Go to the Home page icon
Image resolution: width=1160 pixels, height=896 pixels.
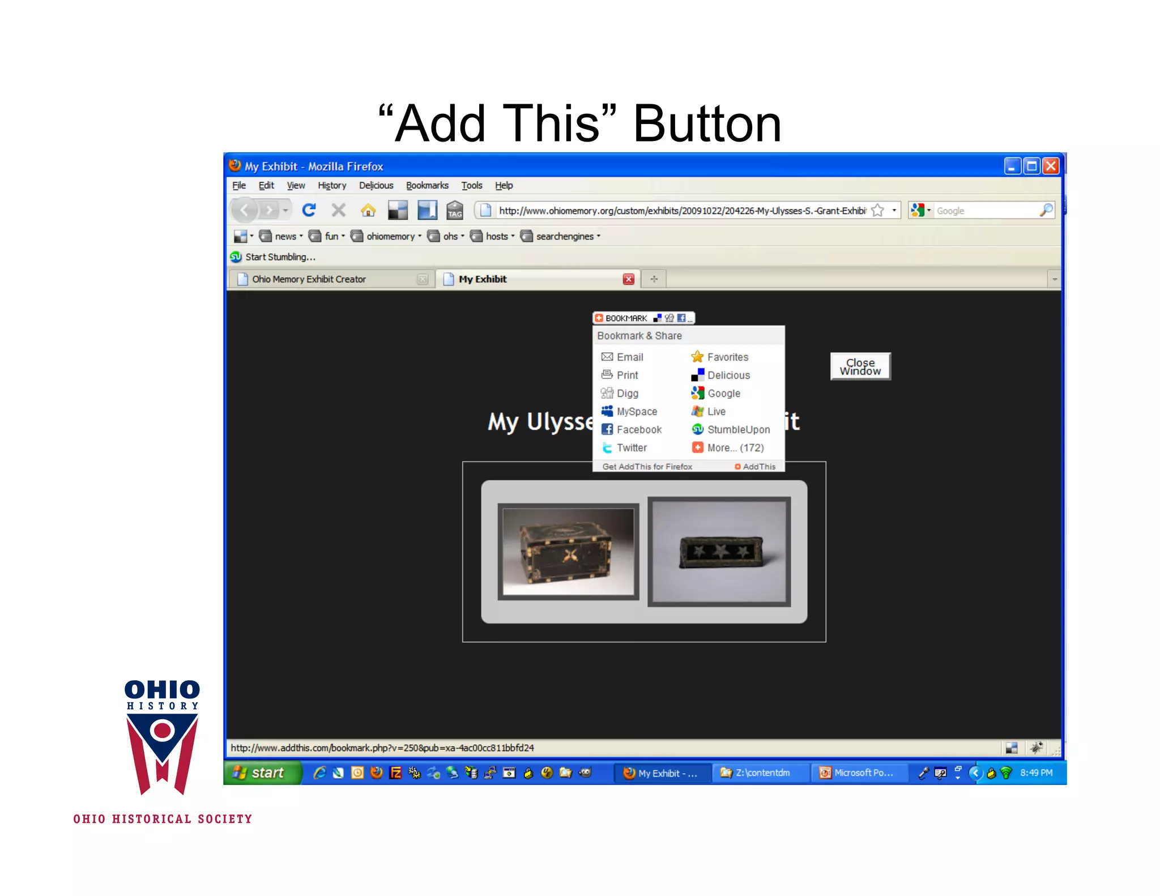[x=368, y=210]
